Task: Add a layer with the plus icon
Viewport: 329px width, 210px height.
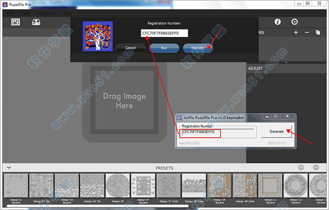Action: point(296,32)
